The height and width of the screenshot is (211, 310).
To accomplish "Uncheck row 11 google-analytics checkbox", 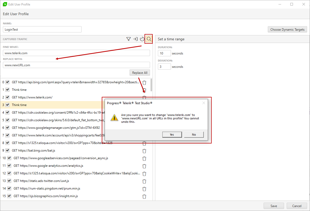I will [9, 166].
